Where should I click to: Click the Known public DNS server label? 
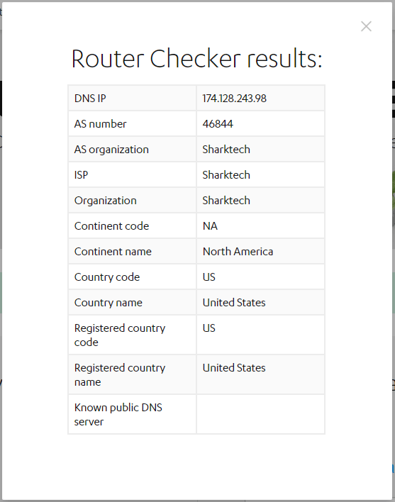[x=118, y=415]
